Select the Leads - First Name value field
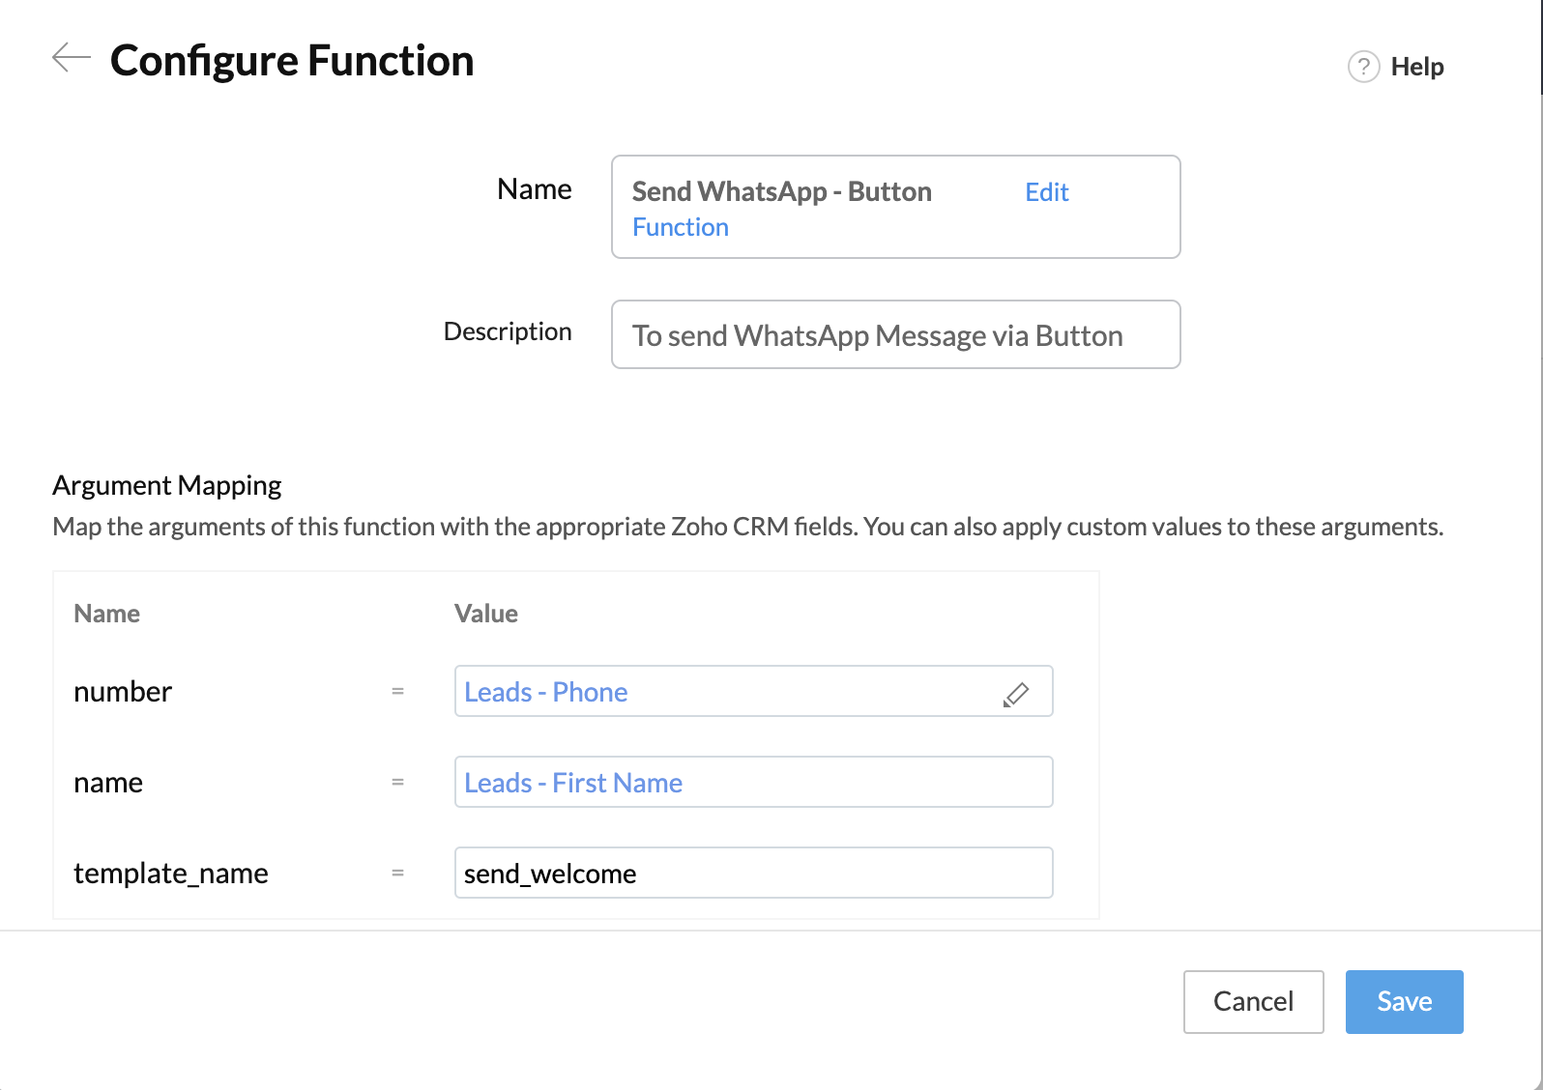Image resolution: width=1543 pixels, height=1090 pixels. click(x=753, y=782)
